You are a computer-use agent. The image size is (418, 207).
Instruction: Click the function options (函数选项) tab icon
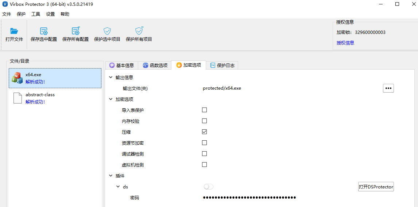tap(146, 65)
